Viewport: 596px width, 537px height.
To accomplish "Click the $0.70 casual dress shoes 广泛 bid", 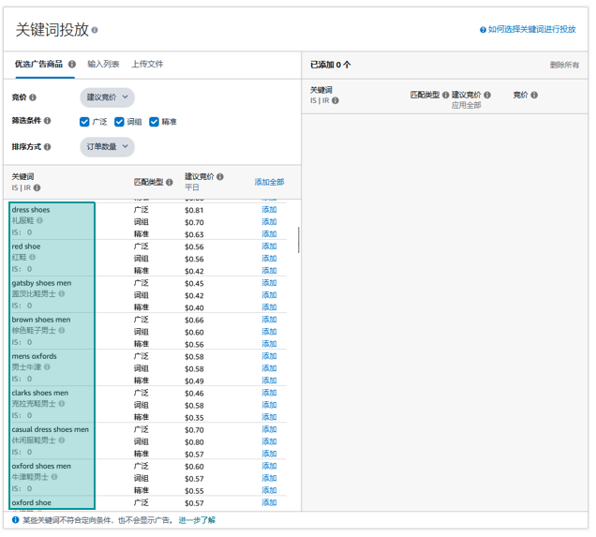I will click(194, 430).
